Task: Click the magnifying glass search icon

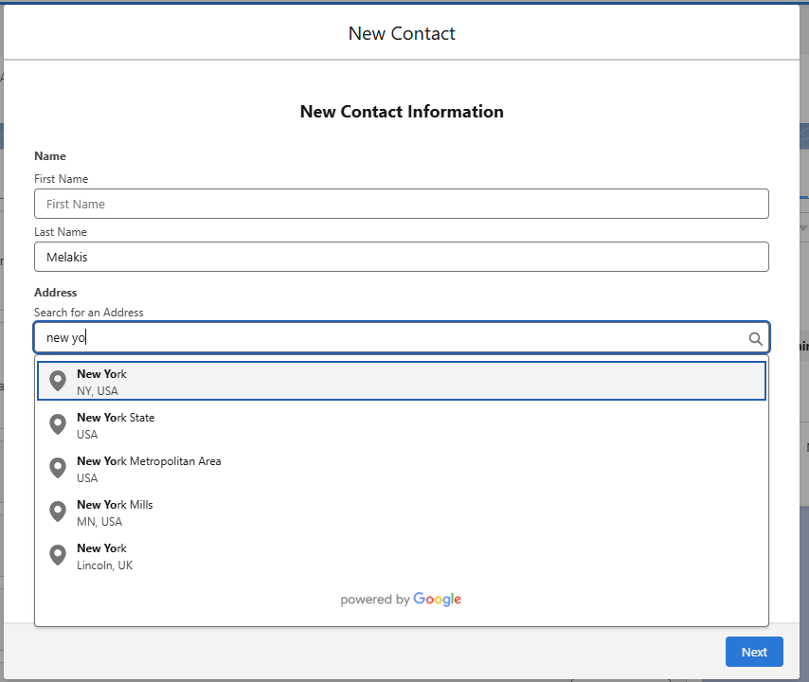Action: [755, 338]
